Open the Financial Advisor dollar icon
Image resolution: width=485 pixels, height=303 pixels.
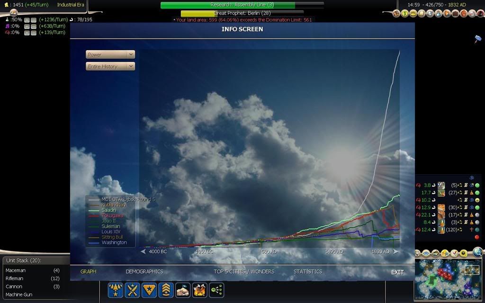(x=405, y=14)
